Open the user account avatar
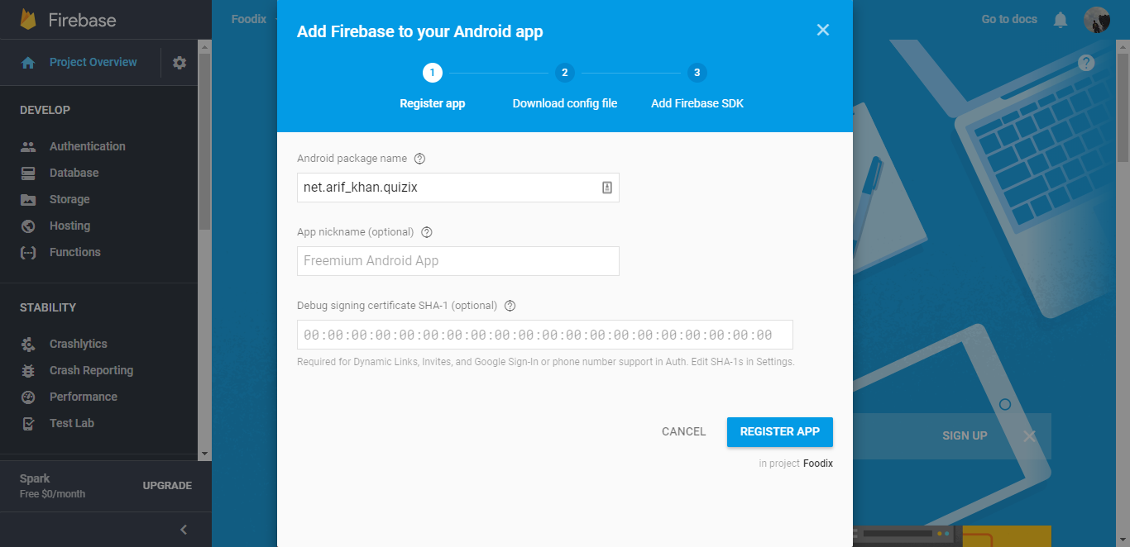 pos(1097,20)
